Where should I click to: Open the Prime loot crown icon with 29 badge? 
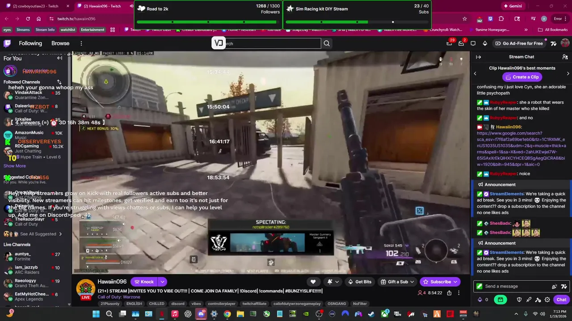tap(449, 43)
